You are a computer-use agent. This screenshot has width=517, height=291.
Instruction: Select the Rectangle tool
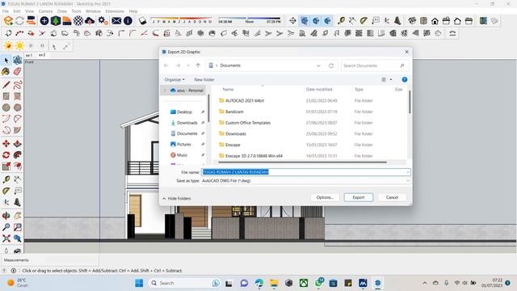point(6,96)
